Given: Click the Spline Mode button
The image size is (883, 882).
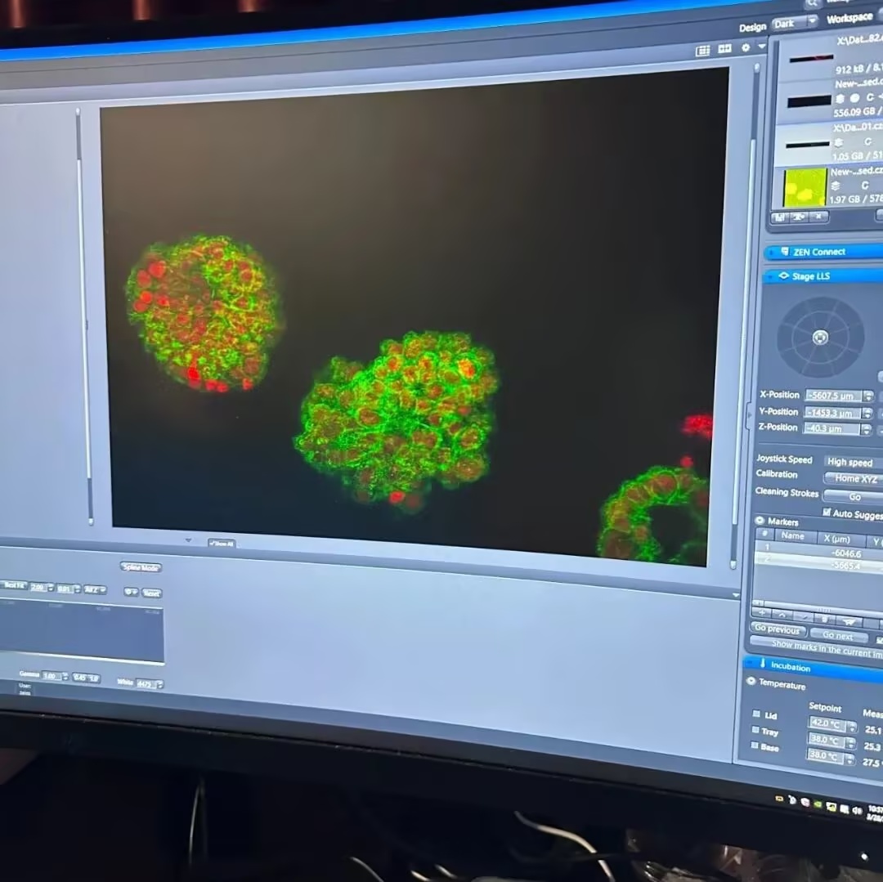Looking at the screenshot, I should click(141, 566).
